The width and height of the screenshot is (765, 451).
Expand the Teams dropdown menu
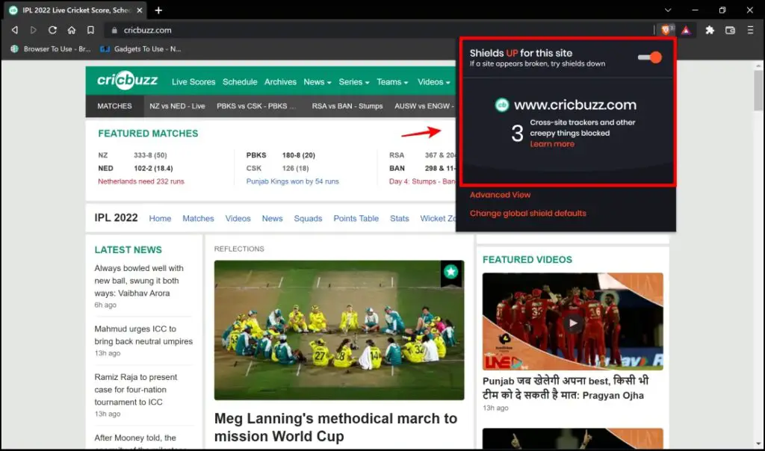(392, 82)
